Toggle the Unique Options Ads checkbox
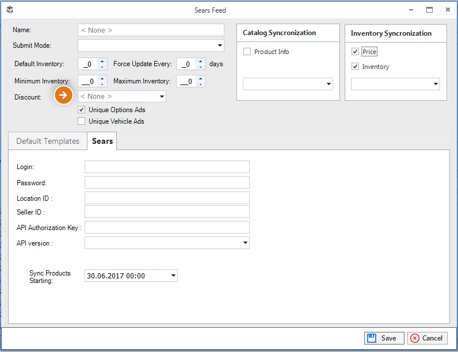The height and width of the screenshot is (352, 458). (x=82, y=110)
